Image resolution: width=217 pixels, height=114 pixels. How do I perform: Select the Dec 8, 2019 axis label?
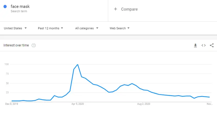tap(12, 104)
